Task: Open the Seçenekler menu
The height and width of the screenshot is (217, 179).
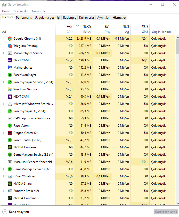Action: 21,11
